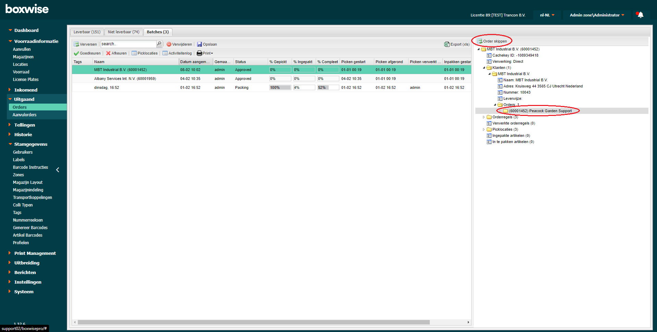Open the Activiteitenlog

pyautogui.click(x=177, y=53)
